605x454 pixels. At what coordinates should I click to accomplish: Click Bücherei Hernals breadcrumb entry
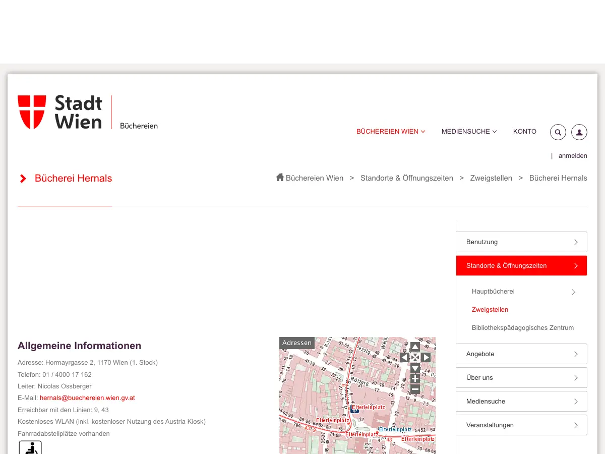pyautogui.click(x=558, y=178)
